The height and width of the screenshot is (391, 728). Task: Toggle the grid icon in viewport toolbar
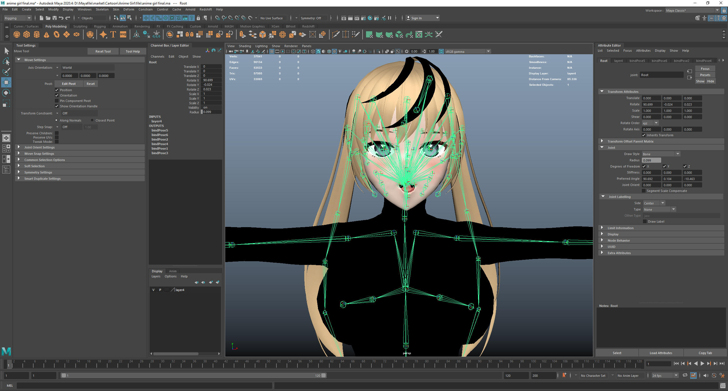click(x=272, y=51)
